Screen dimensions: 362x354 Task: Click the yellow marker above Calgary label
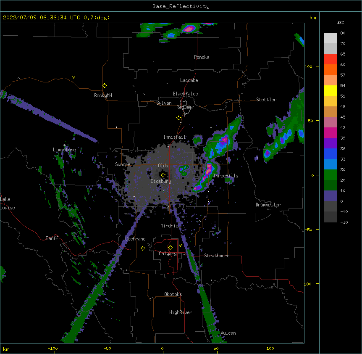click(170, 248)
